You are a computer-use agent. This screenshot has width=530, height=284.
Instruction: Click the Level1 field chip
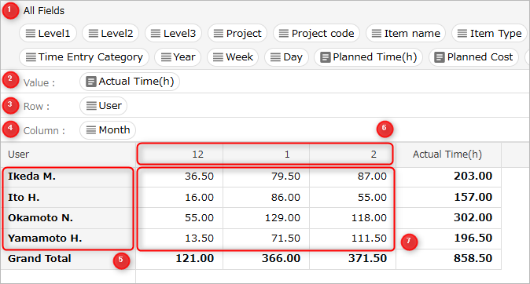(48, 33)
